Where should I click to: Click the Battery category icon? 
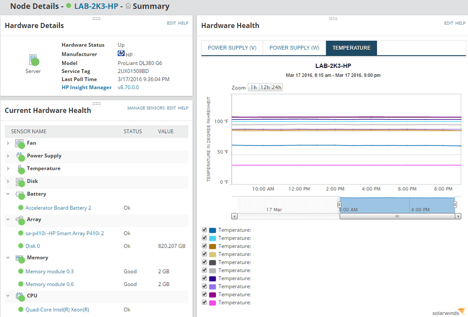point(20,195)
